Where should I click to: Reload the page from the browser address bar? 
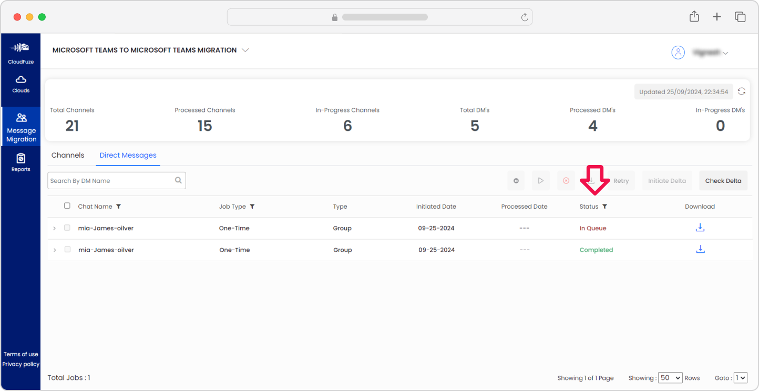(524, 17)
